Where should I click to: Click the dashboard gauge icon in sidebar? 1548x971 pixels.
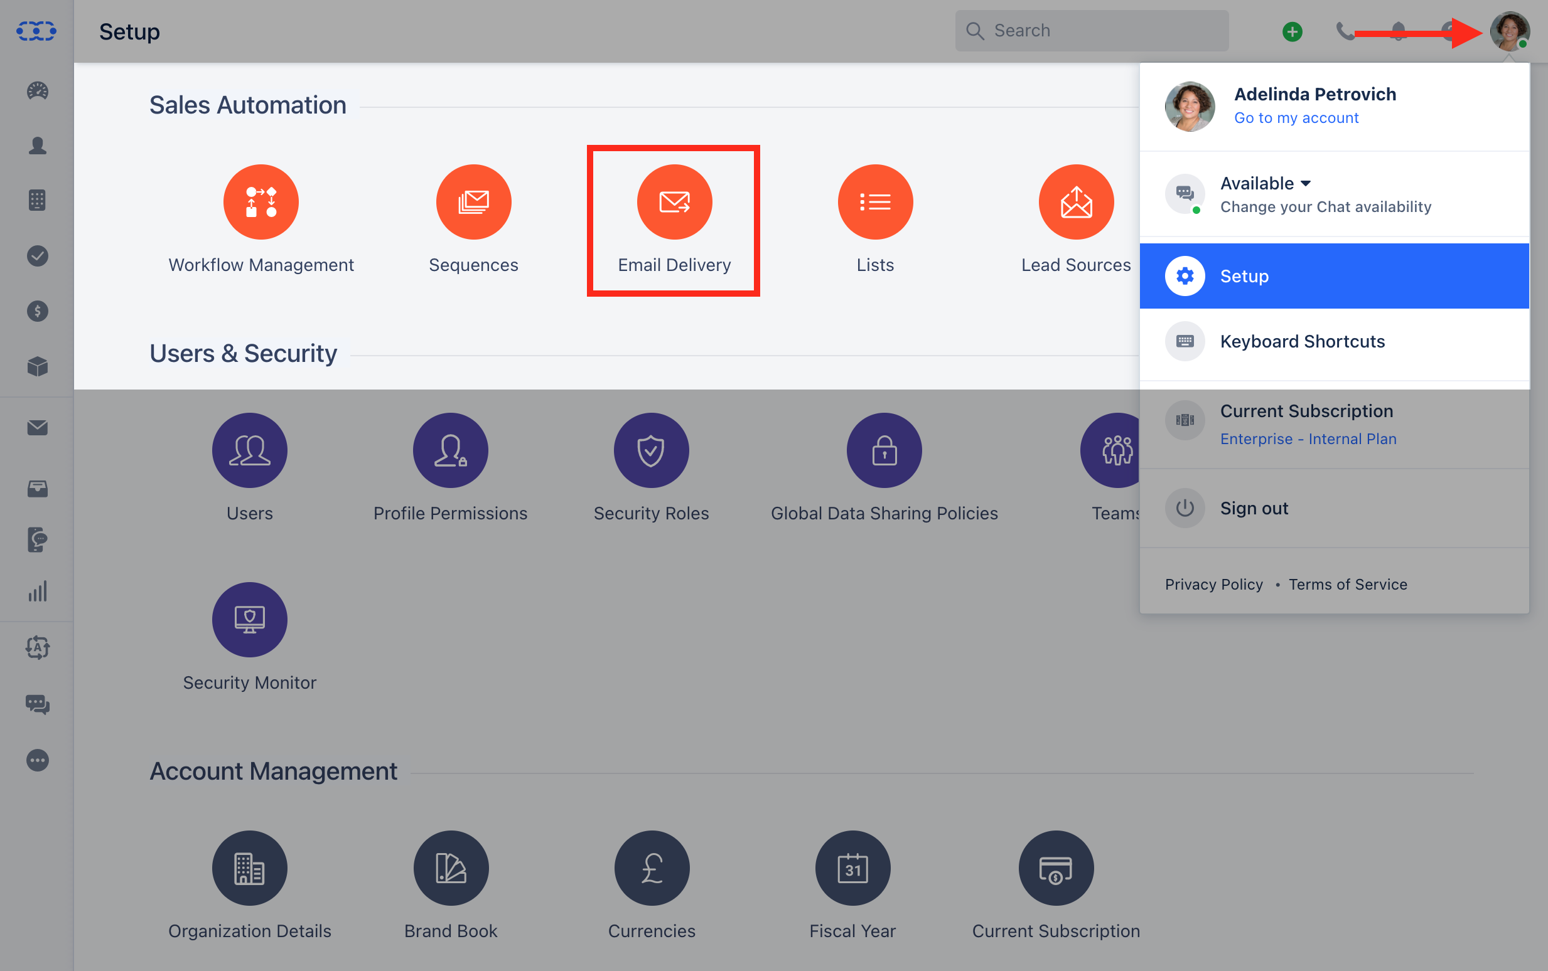tap(37, 90)
